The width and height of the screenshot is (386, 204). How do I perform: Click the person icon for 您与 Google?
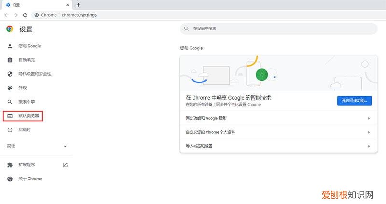pyautogui.click(x=10, y=46)
